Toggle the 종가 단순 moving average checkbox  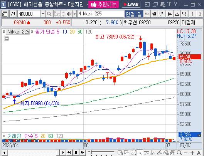point(32,32)
